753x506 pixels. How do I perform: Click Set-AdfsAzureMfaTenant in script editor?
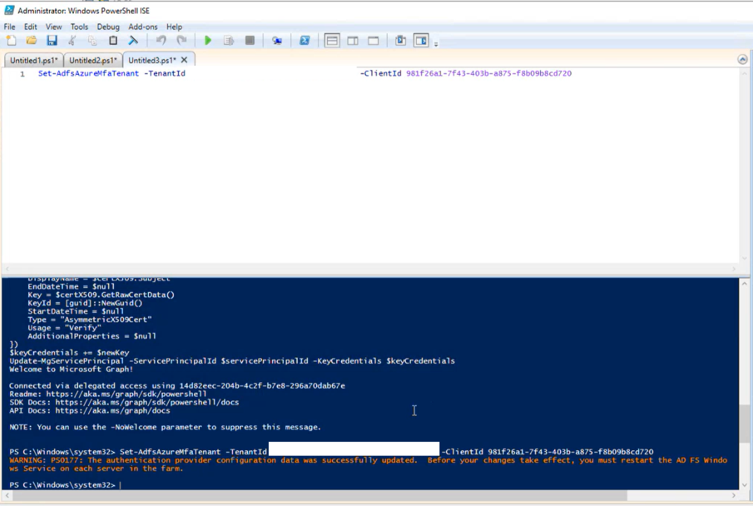[x=89, y=73]
